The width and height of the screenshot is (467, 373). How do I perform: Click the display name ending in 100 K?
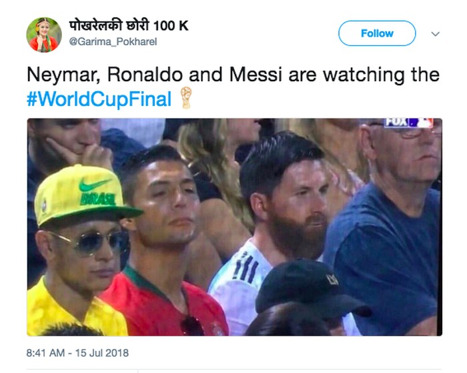pyautogui.click(x=128, y=25)
